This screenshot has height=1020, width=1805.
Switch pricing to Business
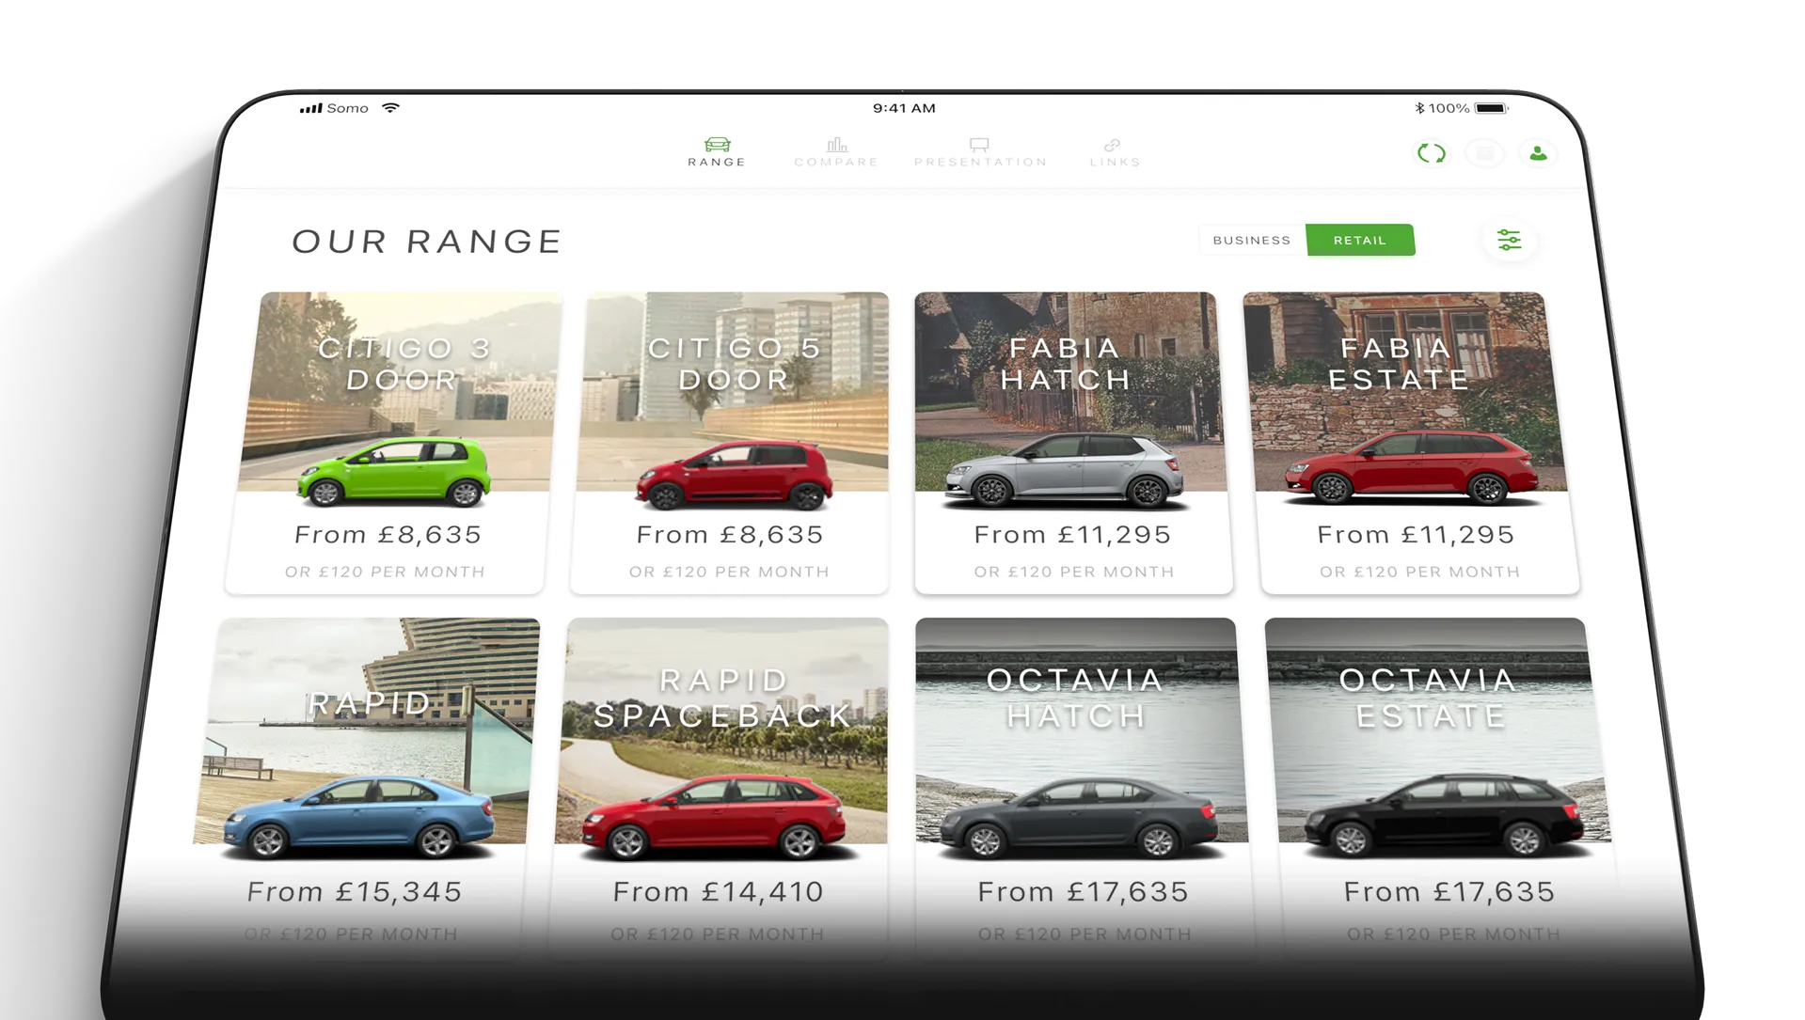(1252, 241)
